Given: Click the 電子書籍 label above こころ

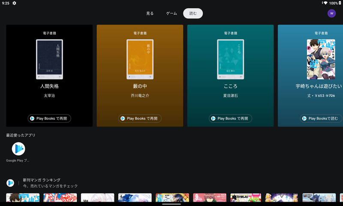Looking at the screenshot, I should (x=231, y=33).
